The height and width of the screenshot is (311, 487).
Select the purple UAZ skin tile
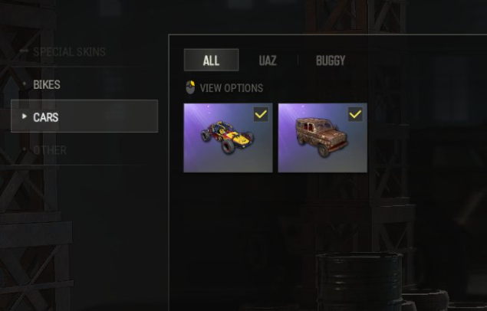pyautogui.click(x=322, y=138)
